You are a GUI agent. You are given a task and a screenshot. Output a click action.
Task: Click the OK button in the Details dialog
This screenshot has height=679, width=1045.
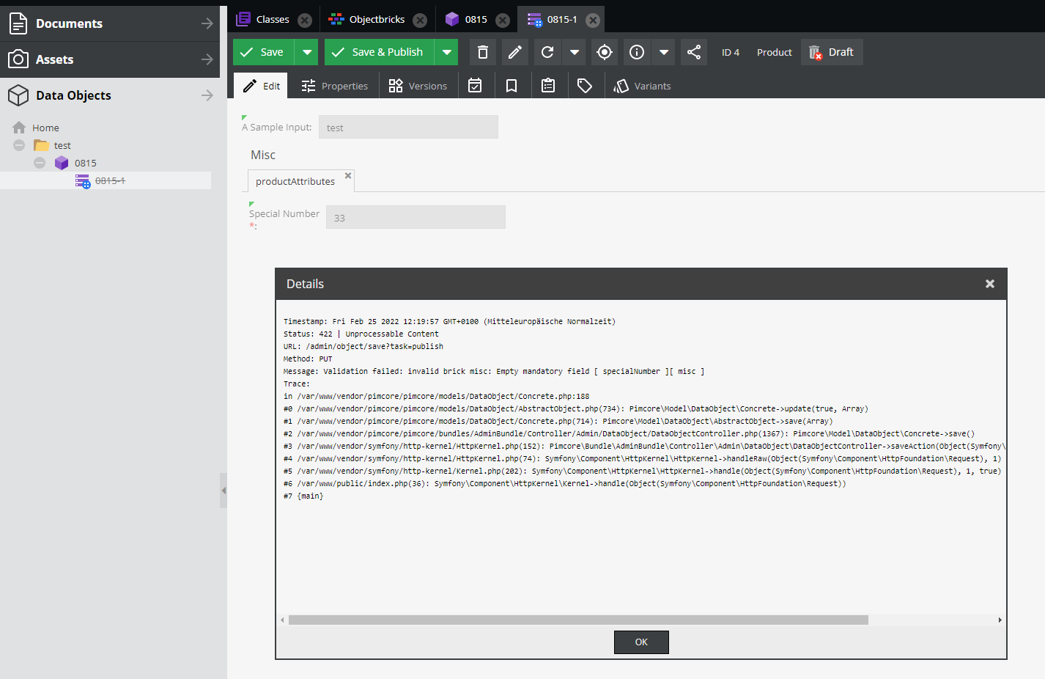click(x=641, y=642)
